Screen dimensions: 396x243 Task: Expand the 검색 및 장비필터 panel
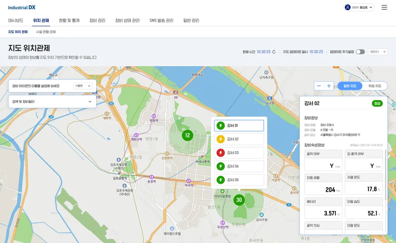52,102
